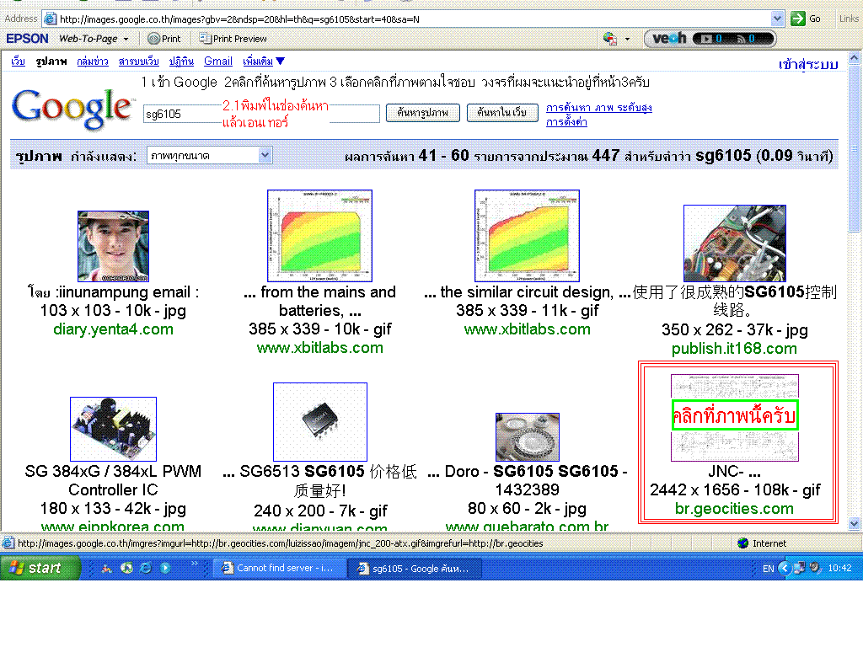Click the status bar page icon
This screenshot has width=863, height=647.
coord(8,543)
